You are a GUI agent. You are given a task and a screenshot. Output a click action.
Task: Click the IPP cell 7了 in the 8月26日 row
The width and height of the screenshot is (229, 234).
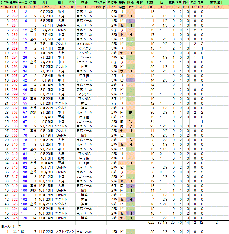pos(114,103)
